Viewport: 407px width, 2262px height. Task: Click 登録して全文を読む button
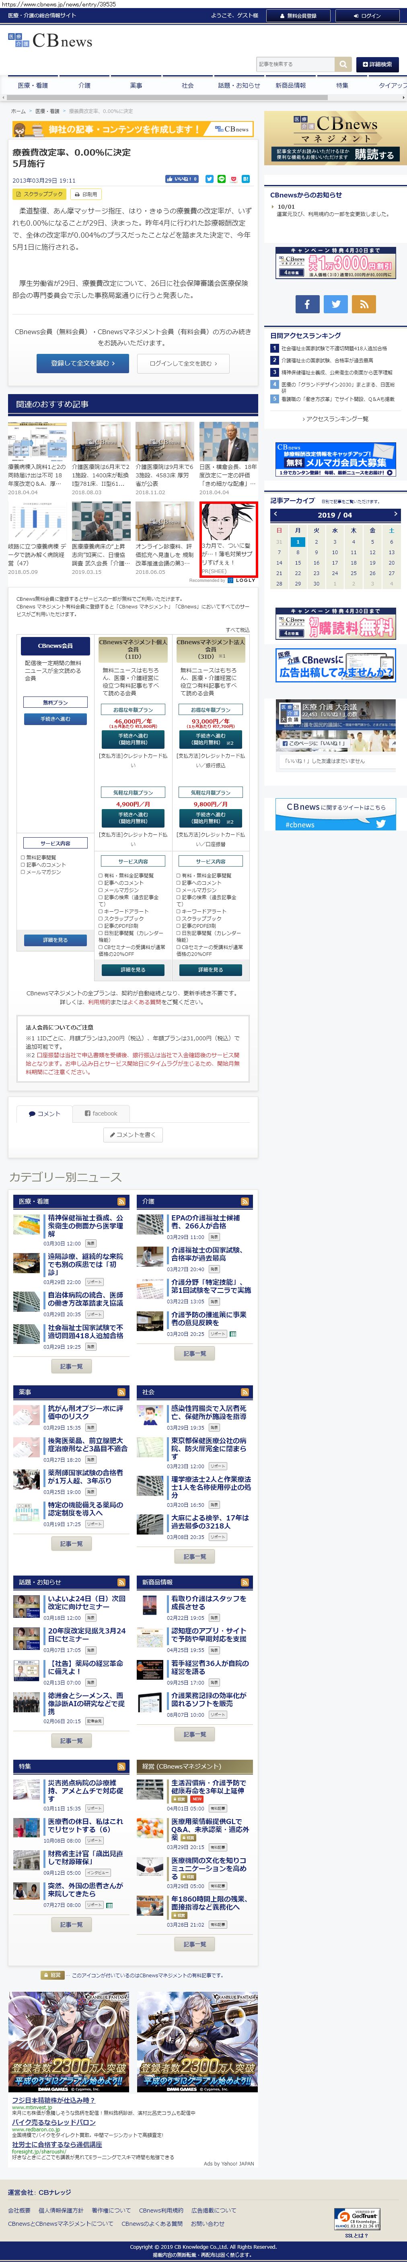pos(82,363)
